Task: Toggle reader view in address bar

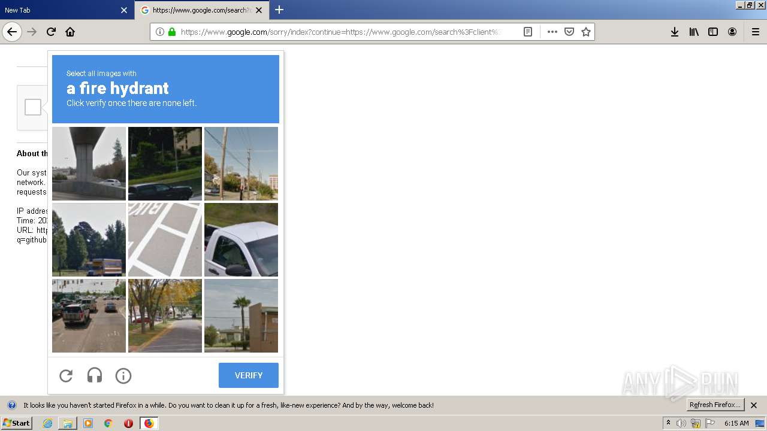Action: [x=528, y=32]
